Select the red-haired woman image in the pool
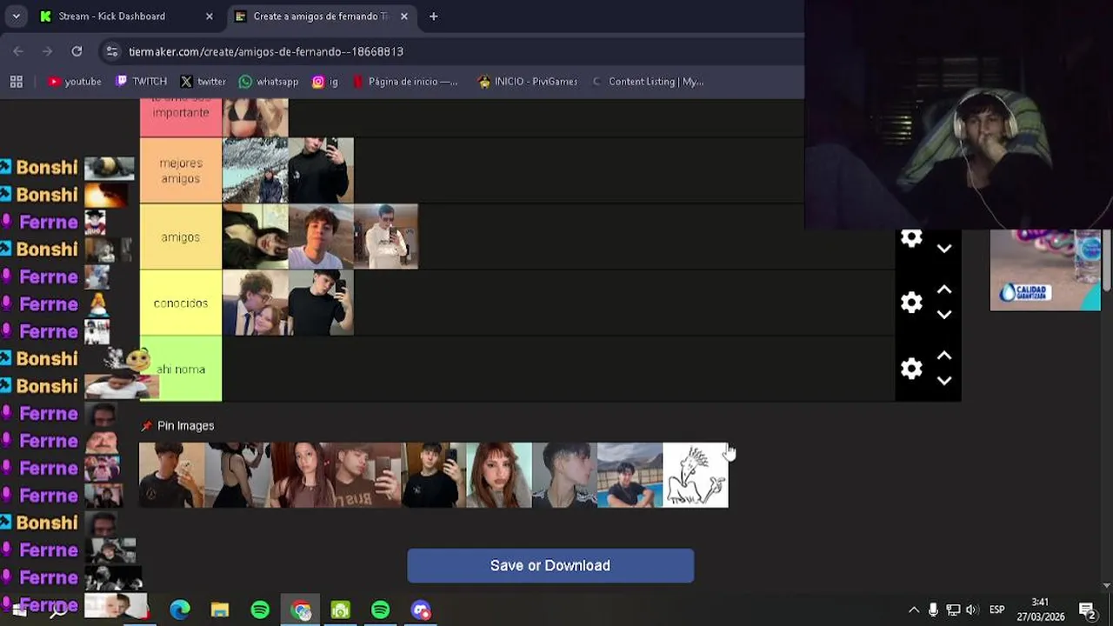The width and height of the screenshot is (1113, 626). (x=499, y=475)
